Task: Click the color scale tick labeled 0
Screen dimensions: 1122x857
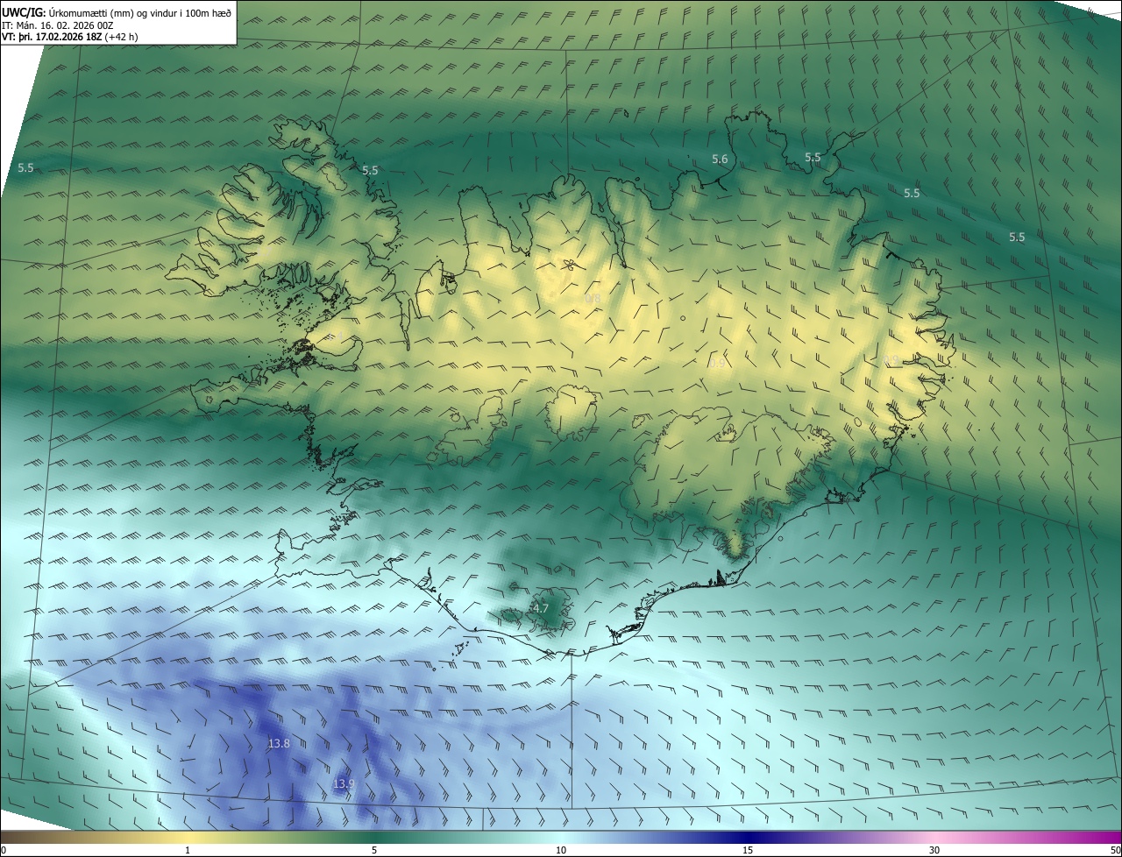Action: coord(4,850)
